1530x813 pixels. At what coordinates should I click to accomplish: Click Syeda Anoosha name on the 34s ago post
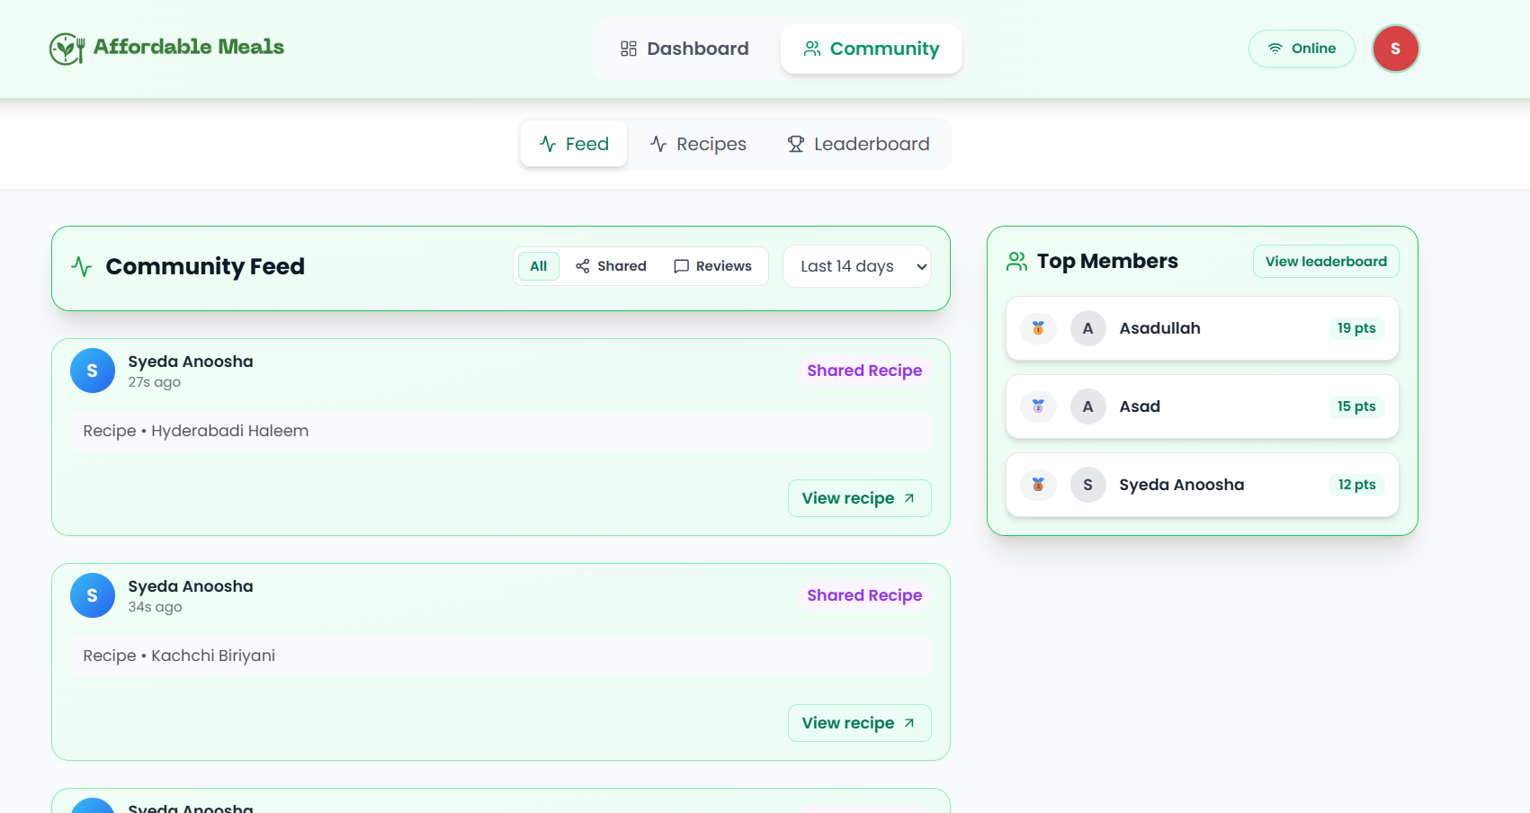pyautogui.click(x=191, y=586)
